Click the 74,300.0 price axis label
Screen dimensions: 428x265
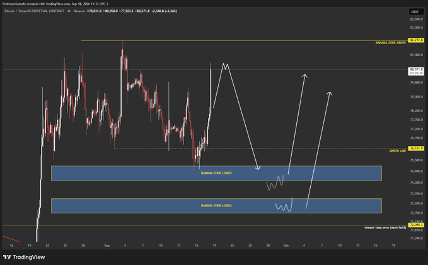[416, 183]
